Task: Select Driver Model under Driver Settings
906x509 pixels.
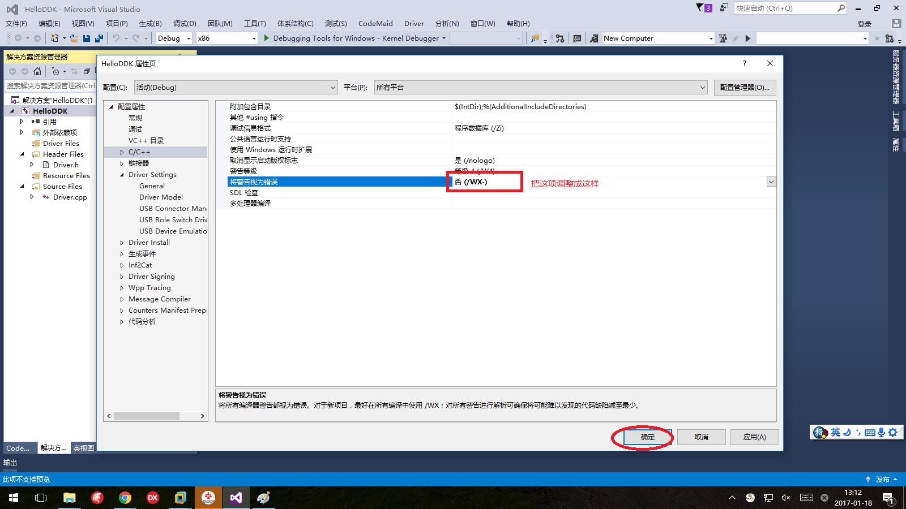Action: coord(161,197)
